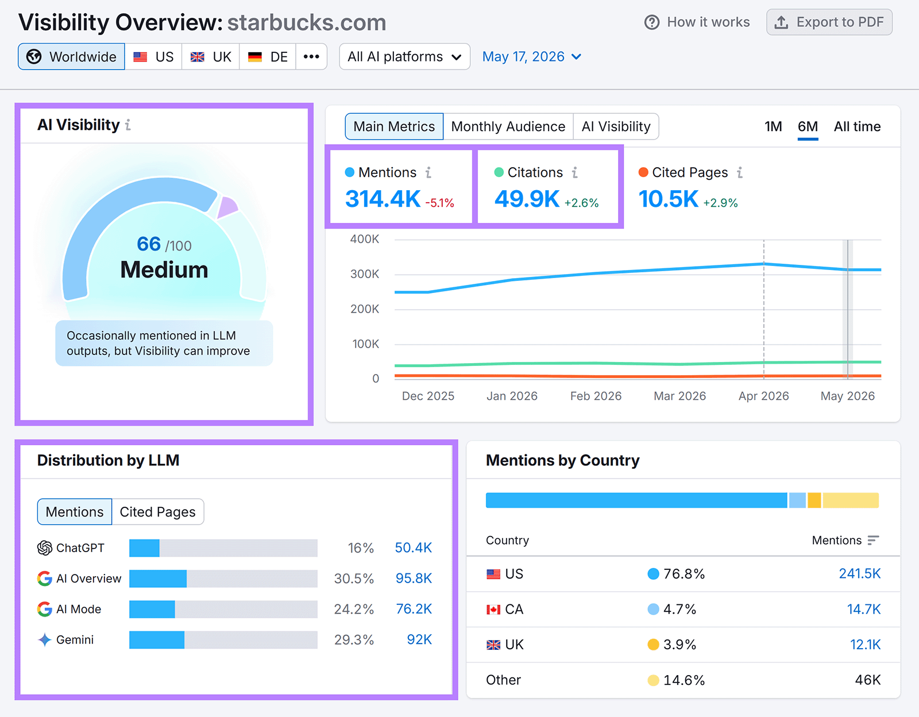This screenshot has width=919, height=717.
Task: Switch to AI Visibility chart tab
Action: (x=616, y=126)
